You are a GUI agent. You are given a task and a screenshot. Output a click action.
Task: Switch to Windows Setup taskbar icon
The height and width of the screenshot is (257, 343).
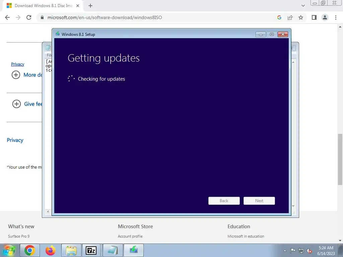pyautogui.click(x=134, y=250)
